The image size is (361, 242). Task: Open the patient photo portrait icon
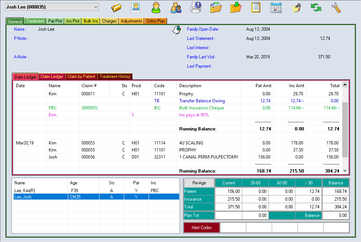(x=136, y=7)
